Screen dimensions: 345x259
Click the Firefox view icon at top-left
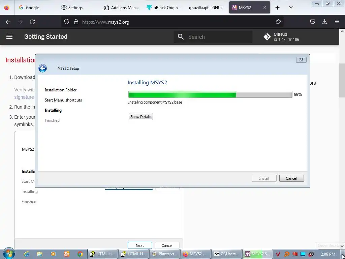[x=7, y=7]
